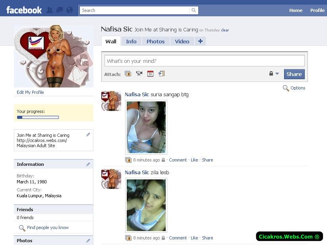
Task: Switch to the Wall tab
Action: point(111,41)
